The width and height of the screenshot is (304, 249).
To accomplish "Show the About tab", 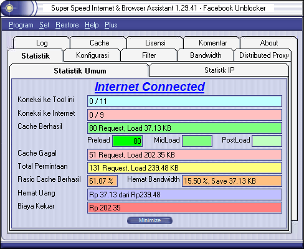I will (x=269, y=43).
